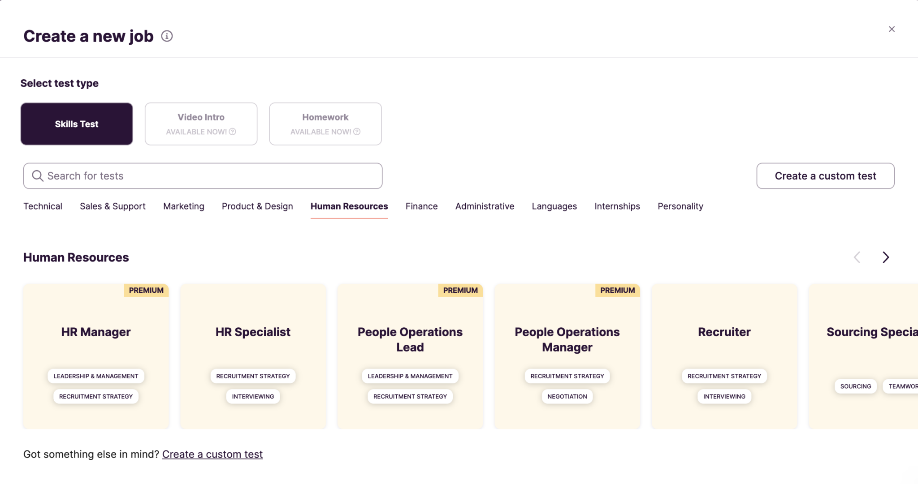
Task: Click the Interviewing tag on HR Specialist
Action: tap(253, 396)
